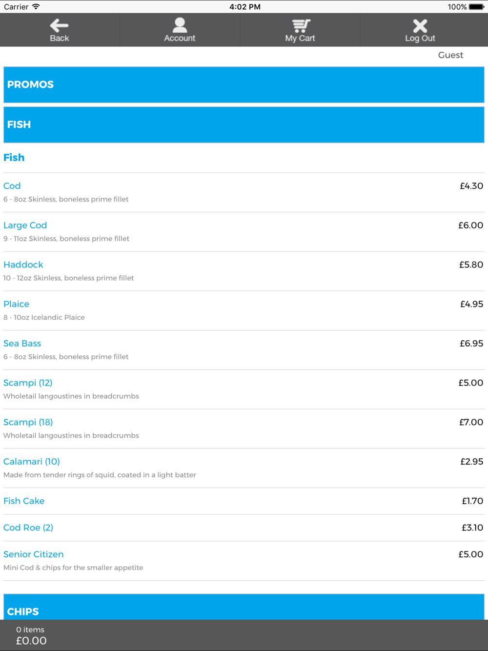This screenshot has height=651, width=488.
Task: Open the Calamari (10) item
Action: point(244,468)
